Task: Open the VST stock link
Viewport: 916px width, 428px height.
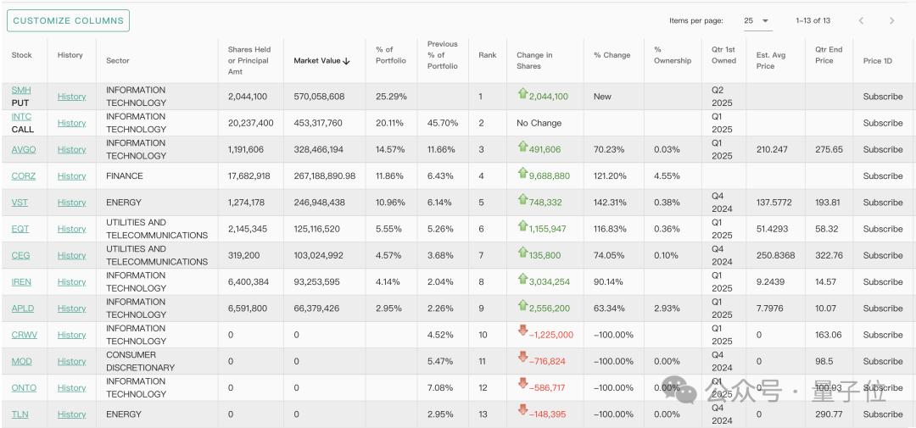Action: pyautogui.click(x=20, y=203)
